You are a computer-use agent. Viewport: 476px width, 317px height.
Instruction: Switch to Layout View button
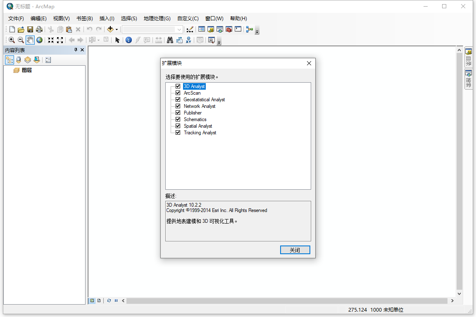(99, 300)
